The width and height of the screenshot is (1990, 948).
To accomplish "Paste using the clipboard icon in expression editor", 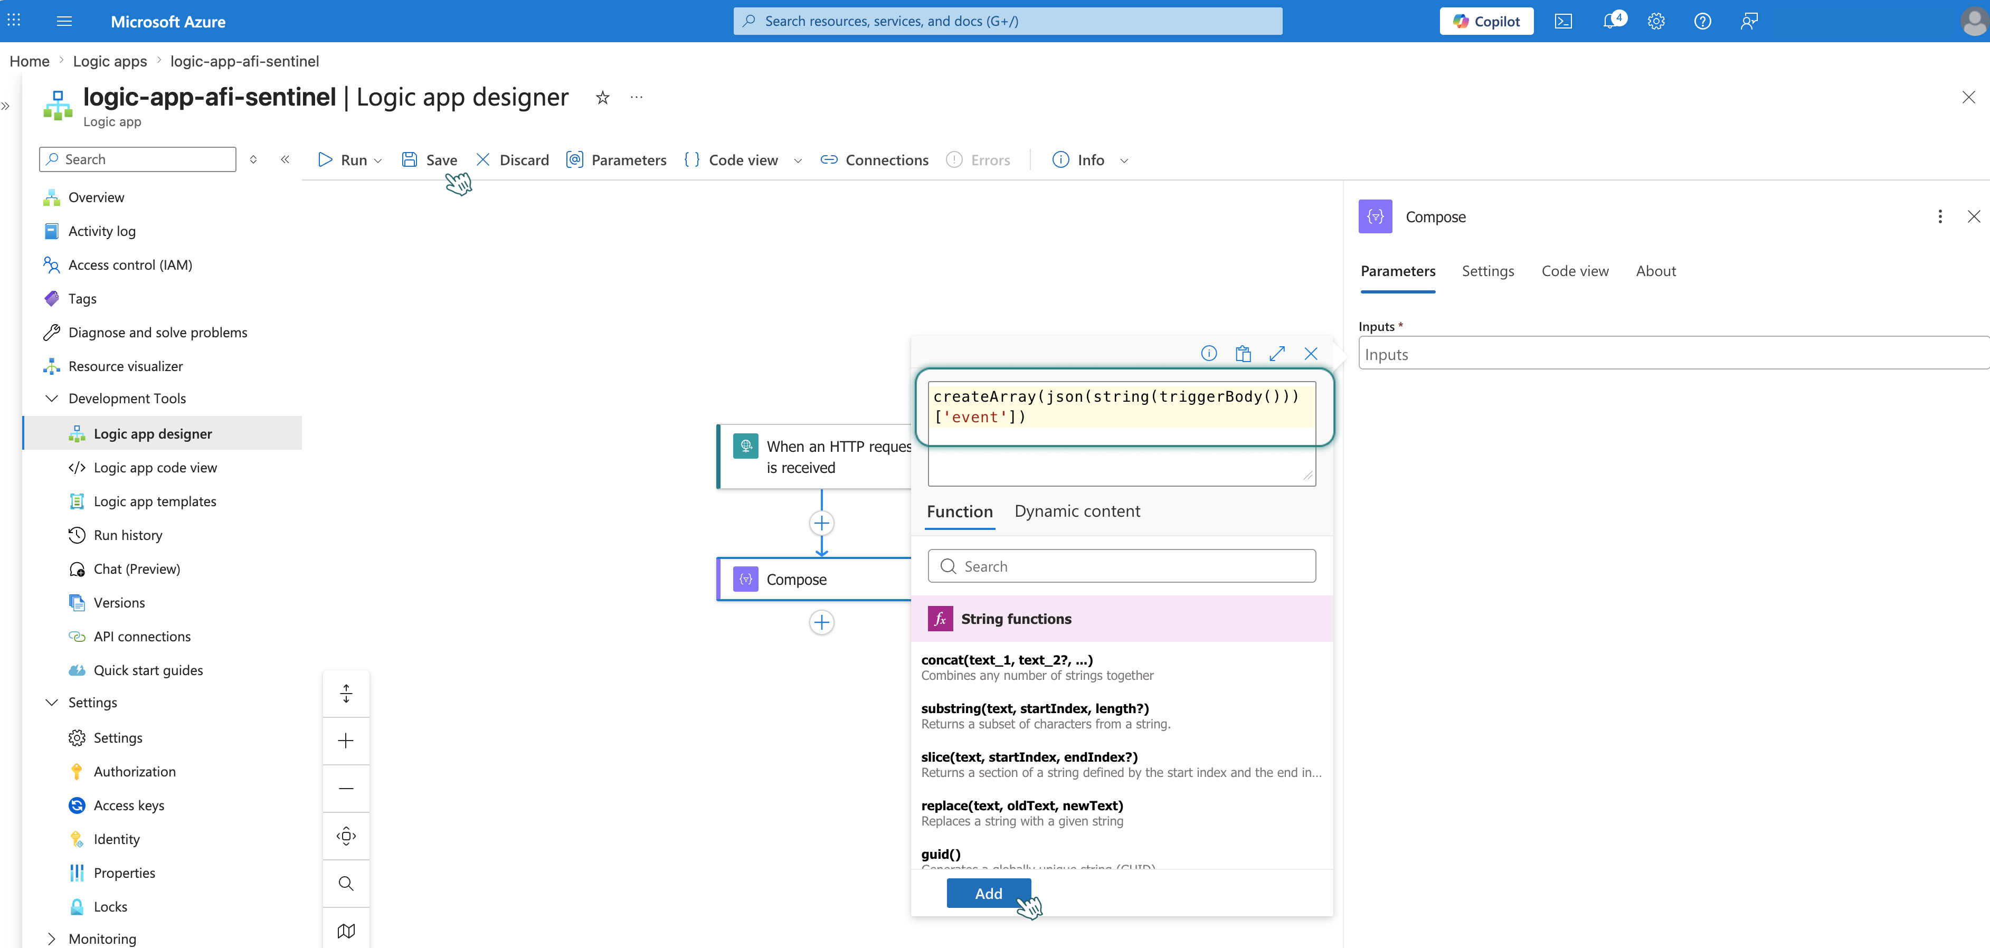I will pos(1243,353).
